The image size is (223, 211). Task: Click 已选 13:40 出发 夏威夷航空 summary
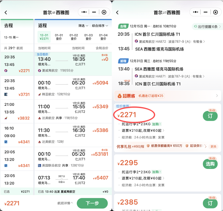click(x=57, y=192)
